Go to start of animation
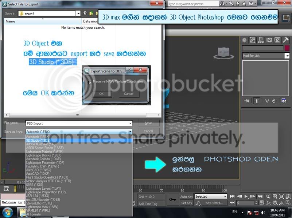Image resolution: width=292 pixels, height=218 pixels. pos(232,196)
